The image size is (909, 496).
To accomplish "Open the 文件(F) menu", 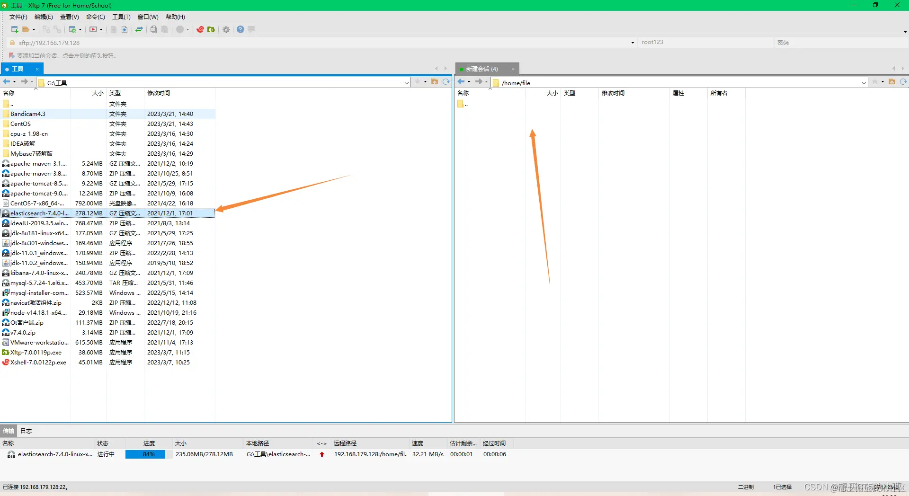I will (18, 17).
